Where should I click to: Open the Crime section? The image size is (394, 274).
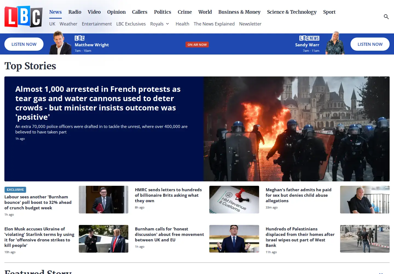click(x=185, y=12)
